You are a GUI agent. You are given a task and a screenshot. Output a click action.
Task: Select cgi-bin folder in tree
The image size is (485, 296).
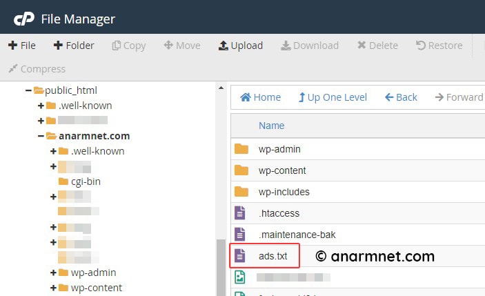(x=86, y=181)
